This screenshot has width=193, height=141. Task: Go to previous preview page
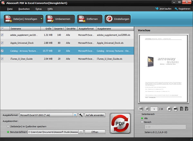click(x=147, y=109)
